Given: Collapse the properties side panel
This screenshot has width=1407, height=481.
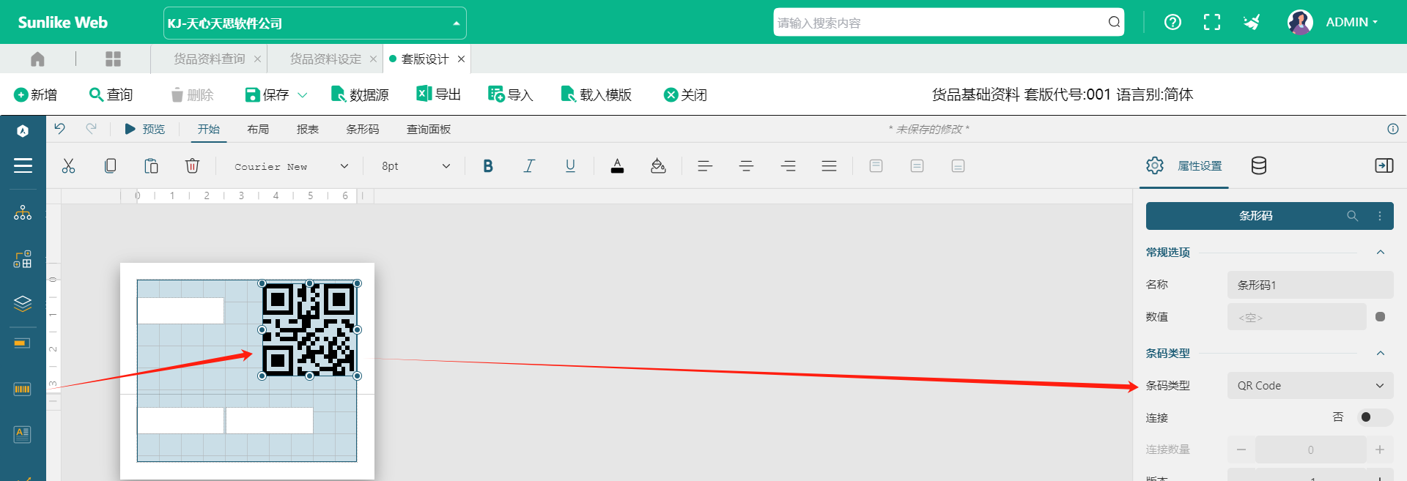Looking at the screenshot, I should click(x=1384, y=165).
